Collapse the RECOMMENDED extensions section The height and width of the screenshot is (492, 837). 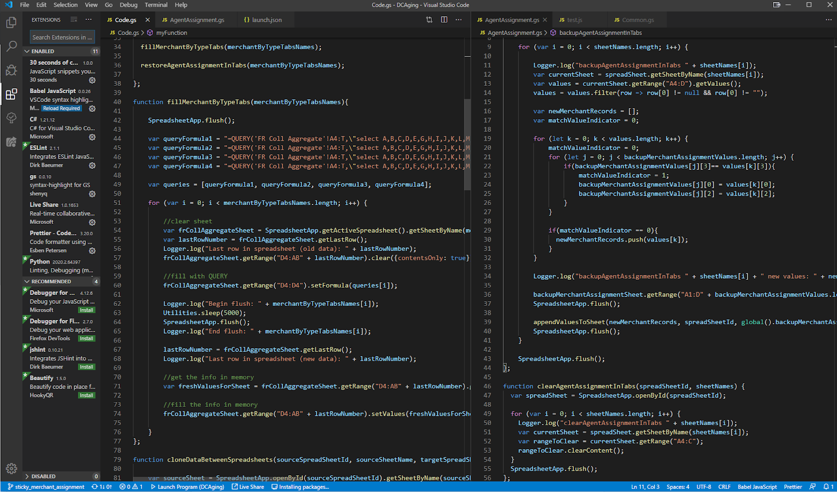click(x=61, y=281)
